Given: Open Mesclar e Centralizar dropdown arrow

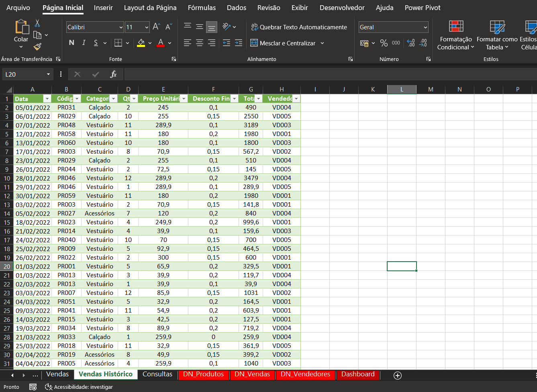Looking at the screenshot, I should pyautogui.click(x=322, y=43).
